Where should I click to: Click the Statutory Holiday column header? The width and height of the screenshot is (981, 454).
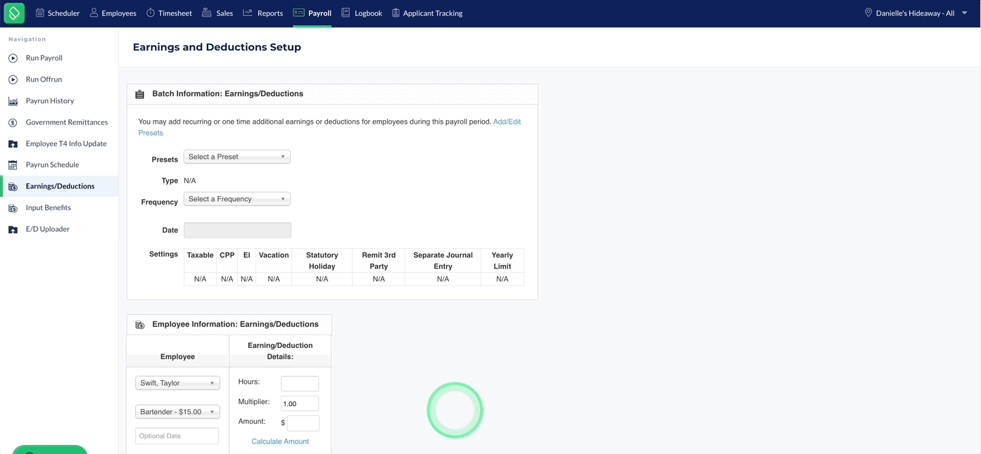tap(322, 261)
